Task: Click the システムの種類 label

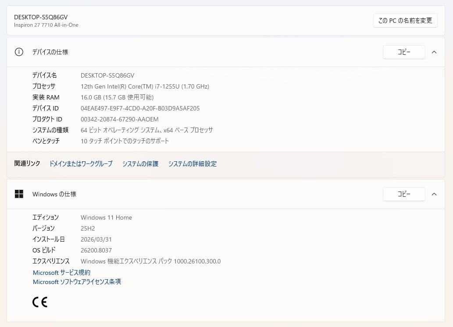Action: pyautogui.click(x=50, y=130)
